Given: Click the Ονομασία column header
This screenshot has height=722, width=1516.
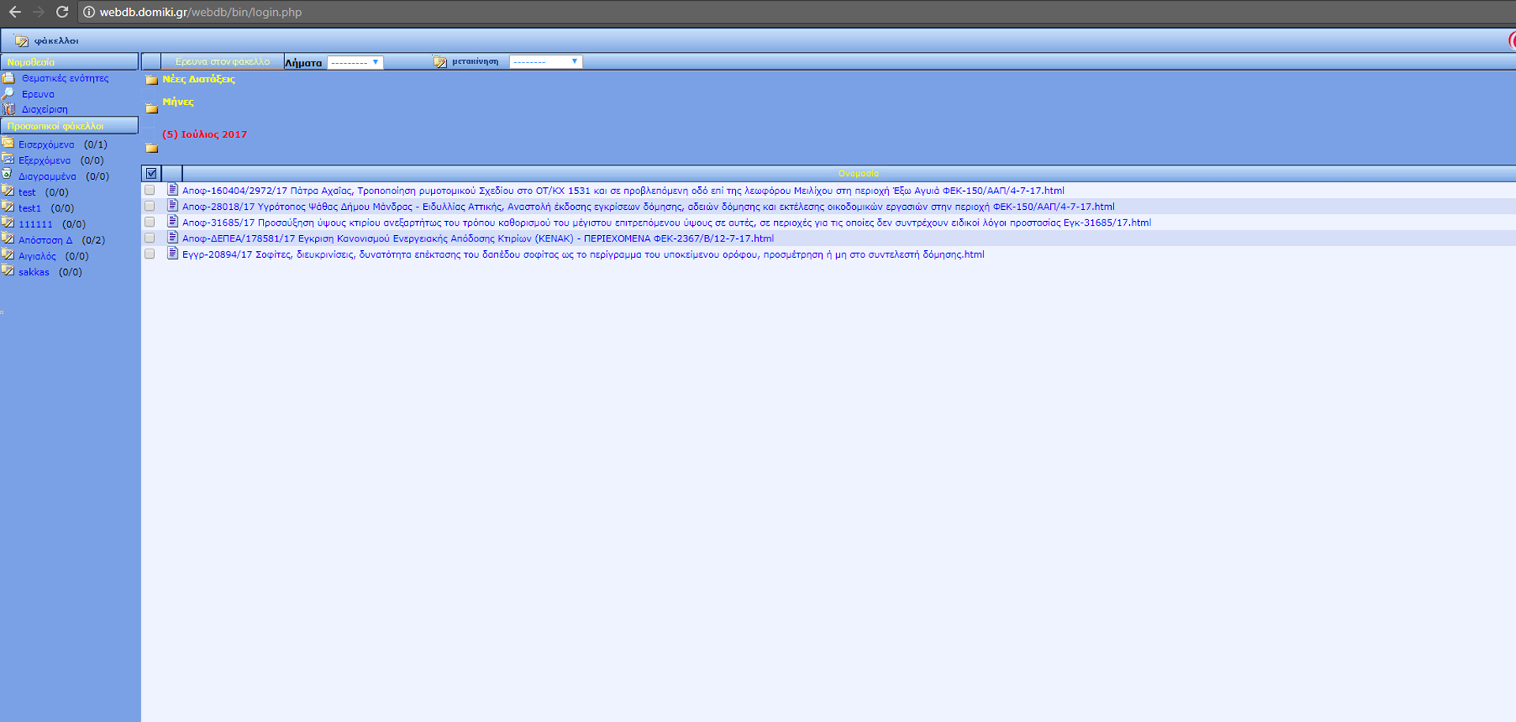Looking at the screenshot, I should [x=858, y=174].
